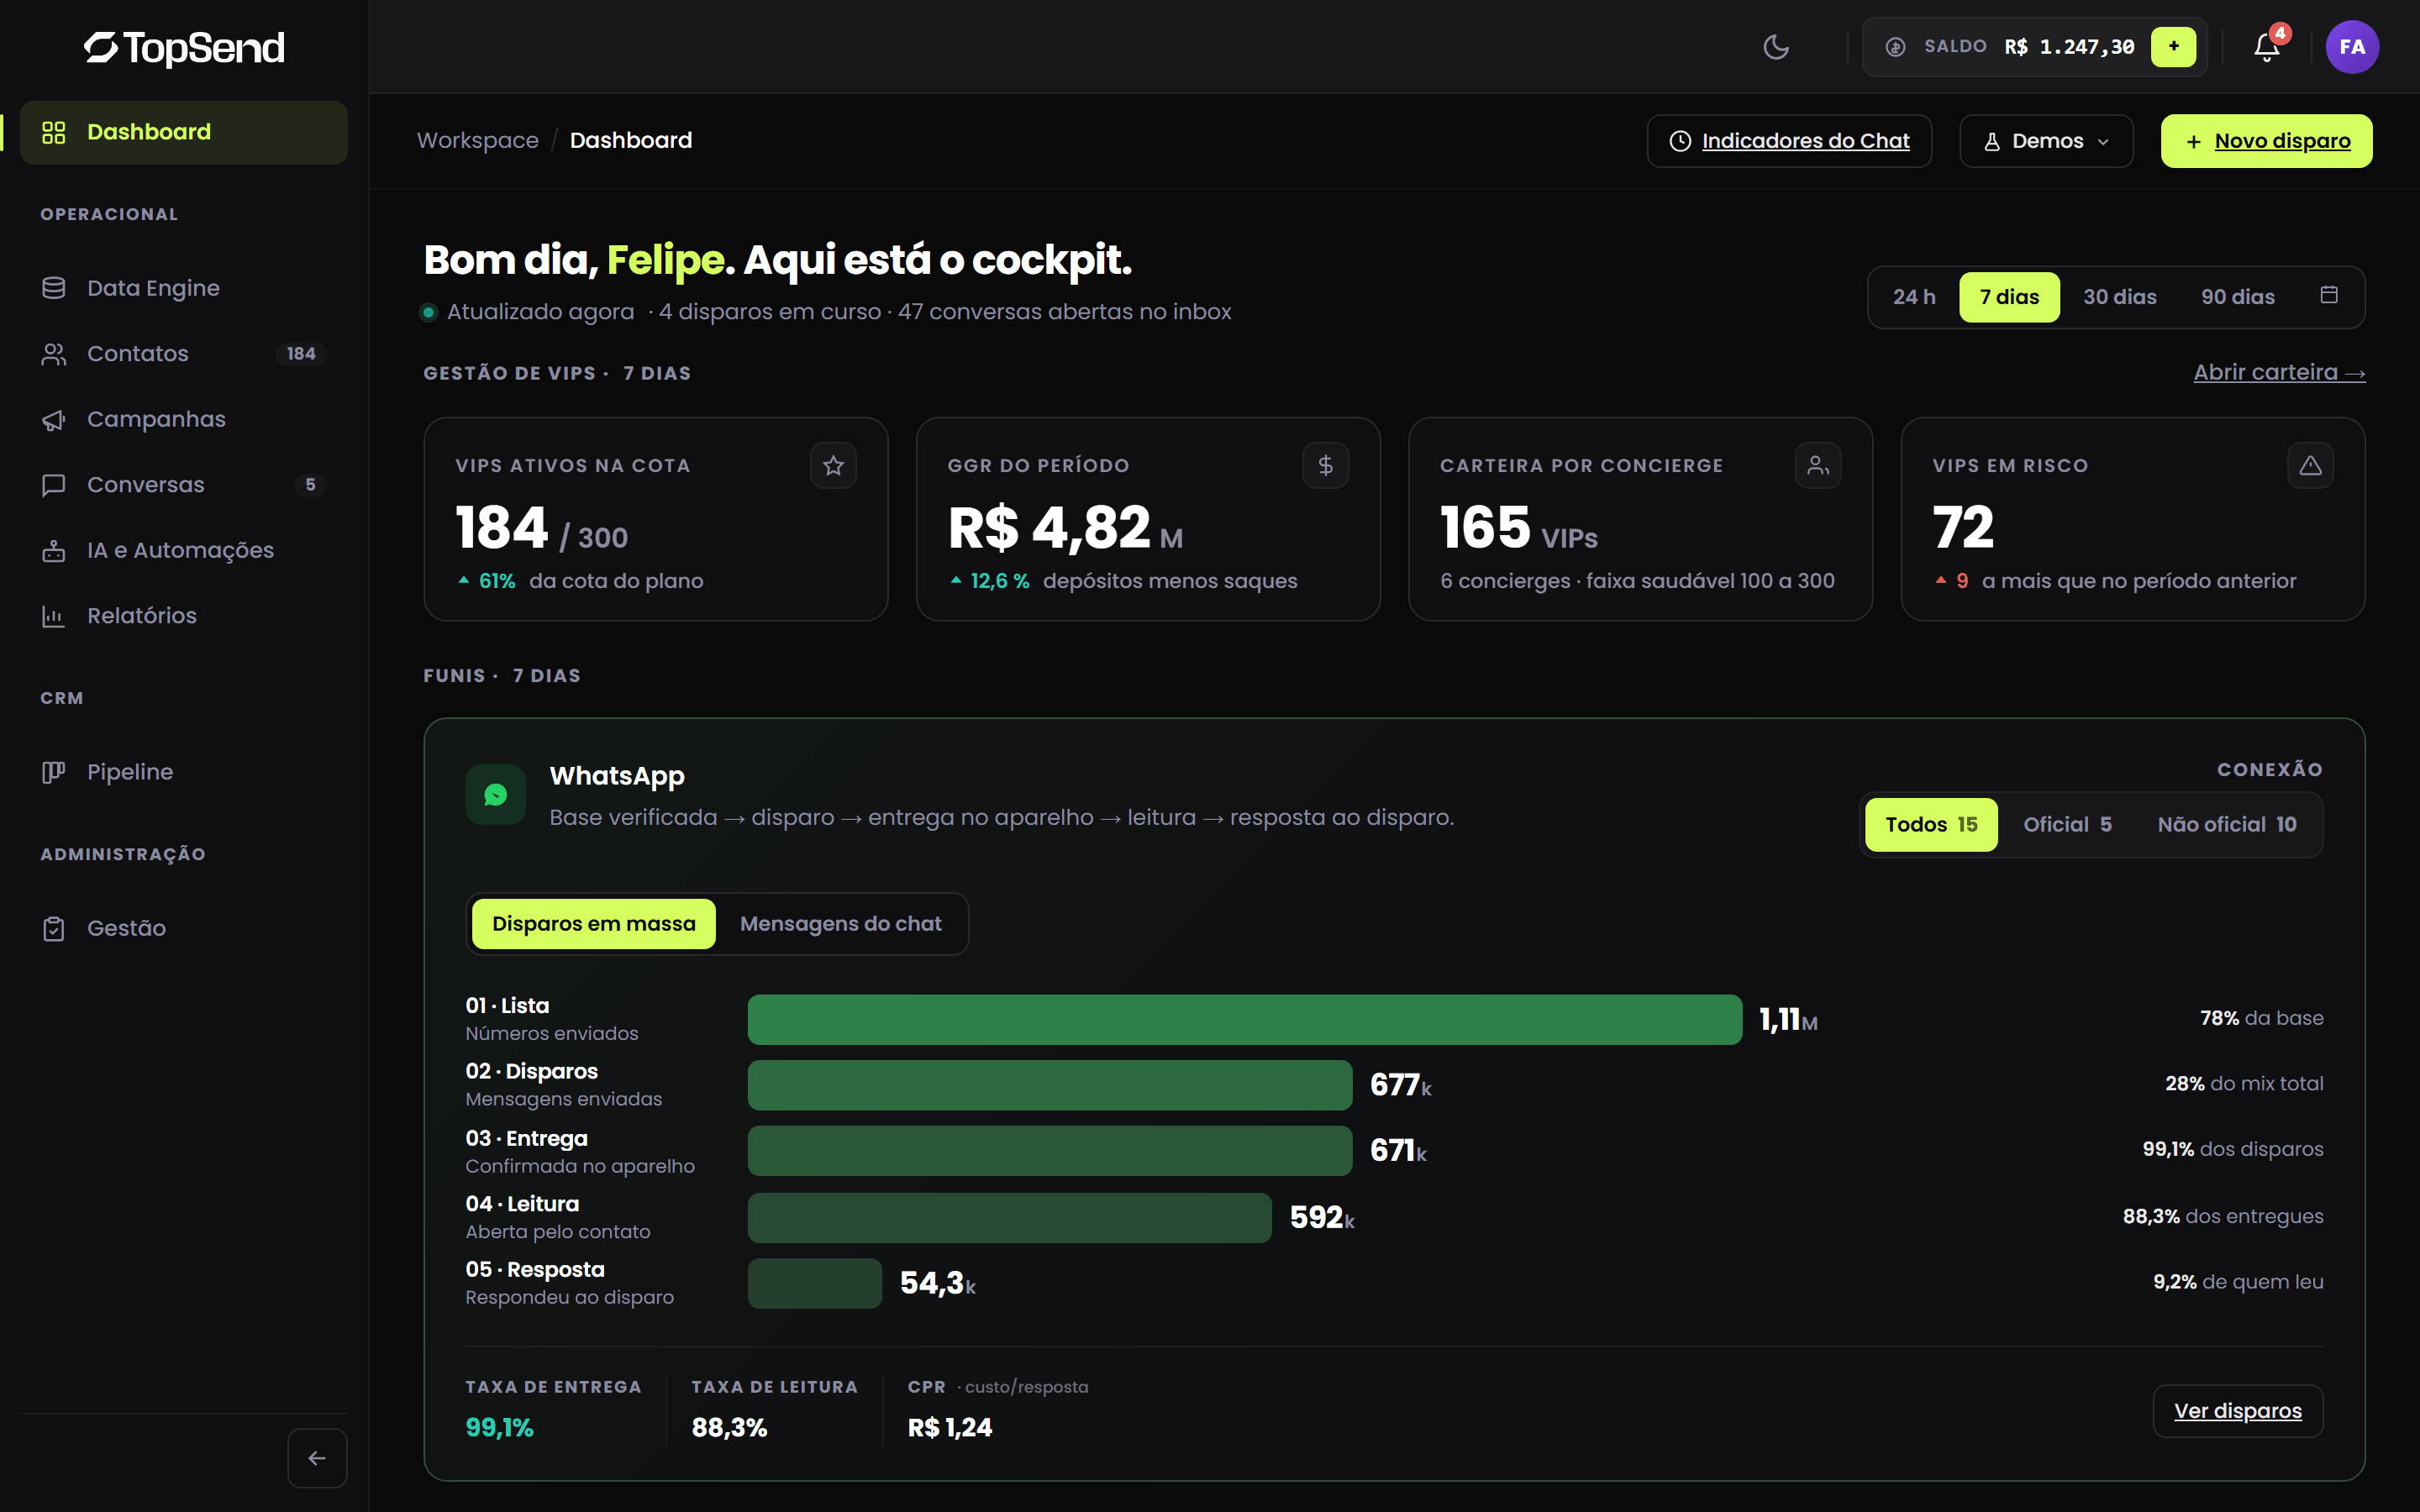2420x1512 pixels.
Task: Click the green status dot near Atualizado agora
Action: click(x=429, y=312)
